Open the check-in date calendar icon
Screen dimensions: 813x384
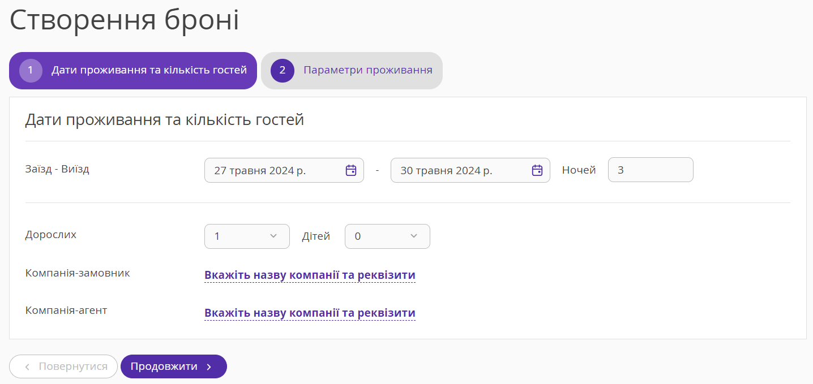(x=351, y=170)
